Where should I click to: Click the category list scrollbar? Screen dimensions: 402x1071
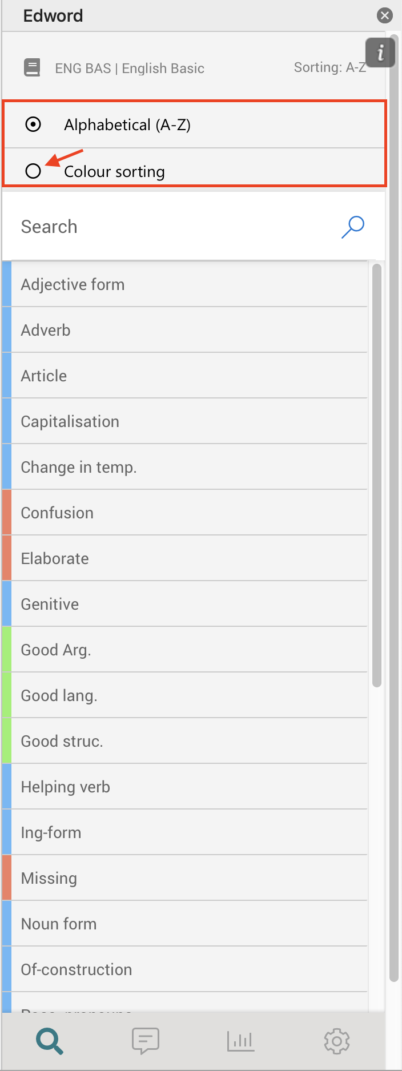pyautogui.click(x=376, y=475)
